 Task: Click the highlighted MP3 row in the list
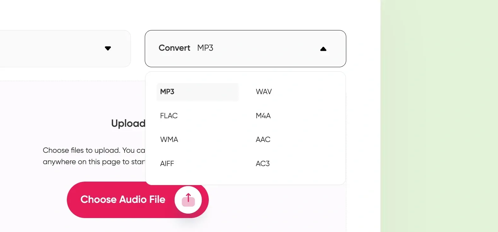[197, 92]
